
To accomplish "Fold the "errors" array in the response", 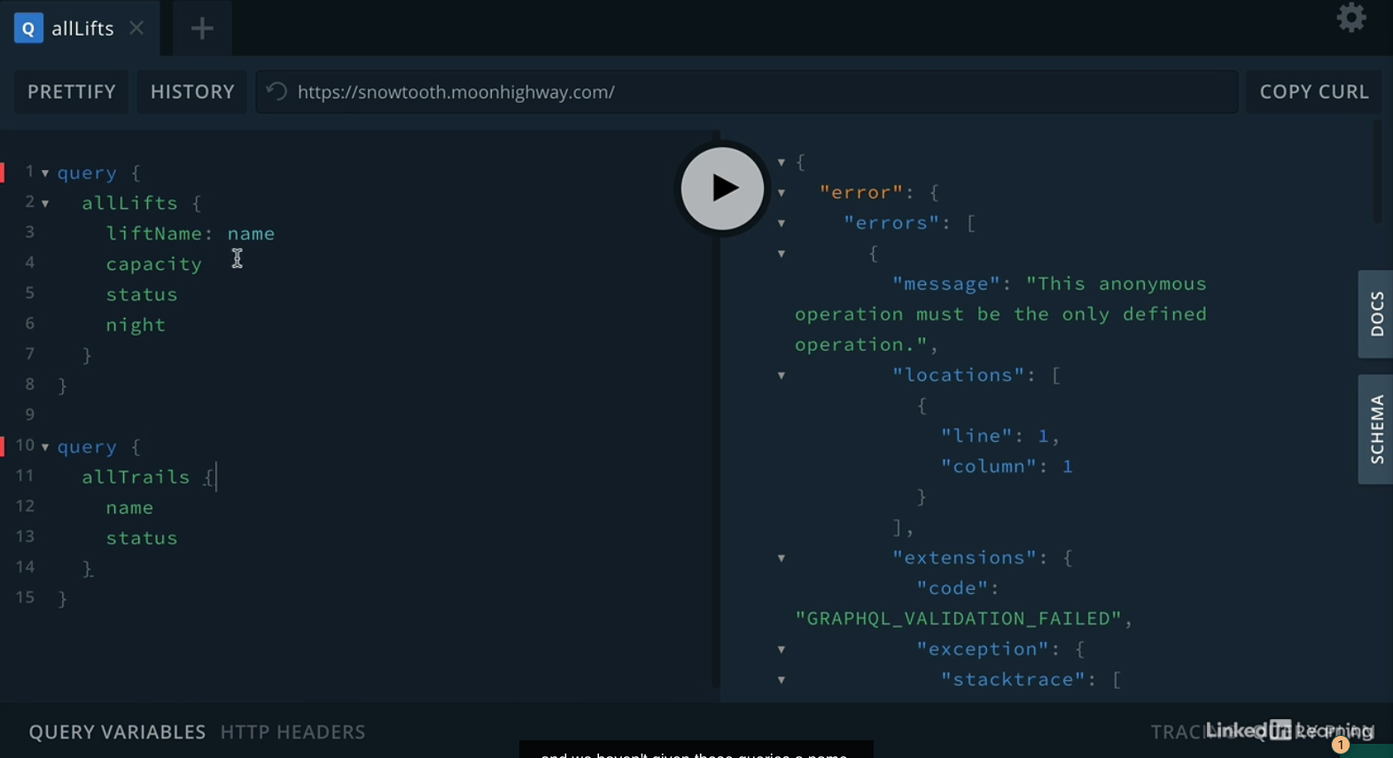I will click(x=782, y=223).
